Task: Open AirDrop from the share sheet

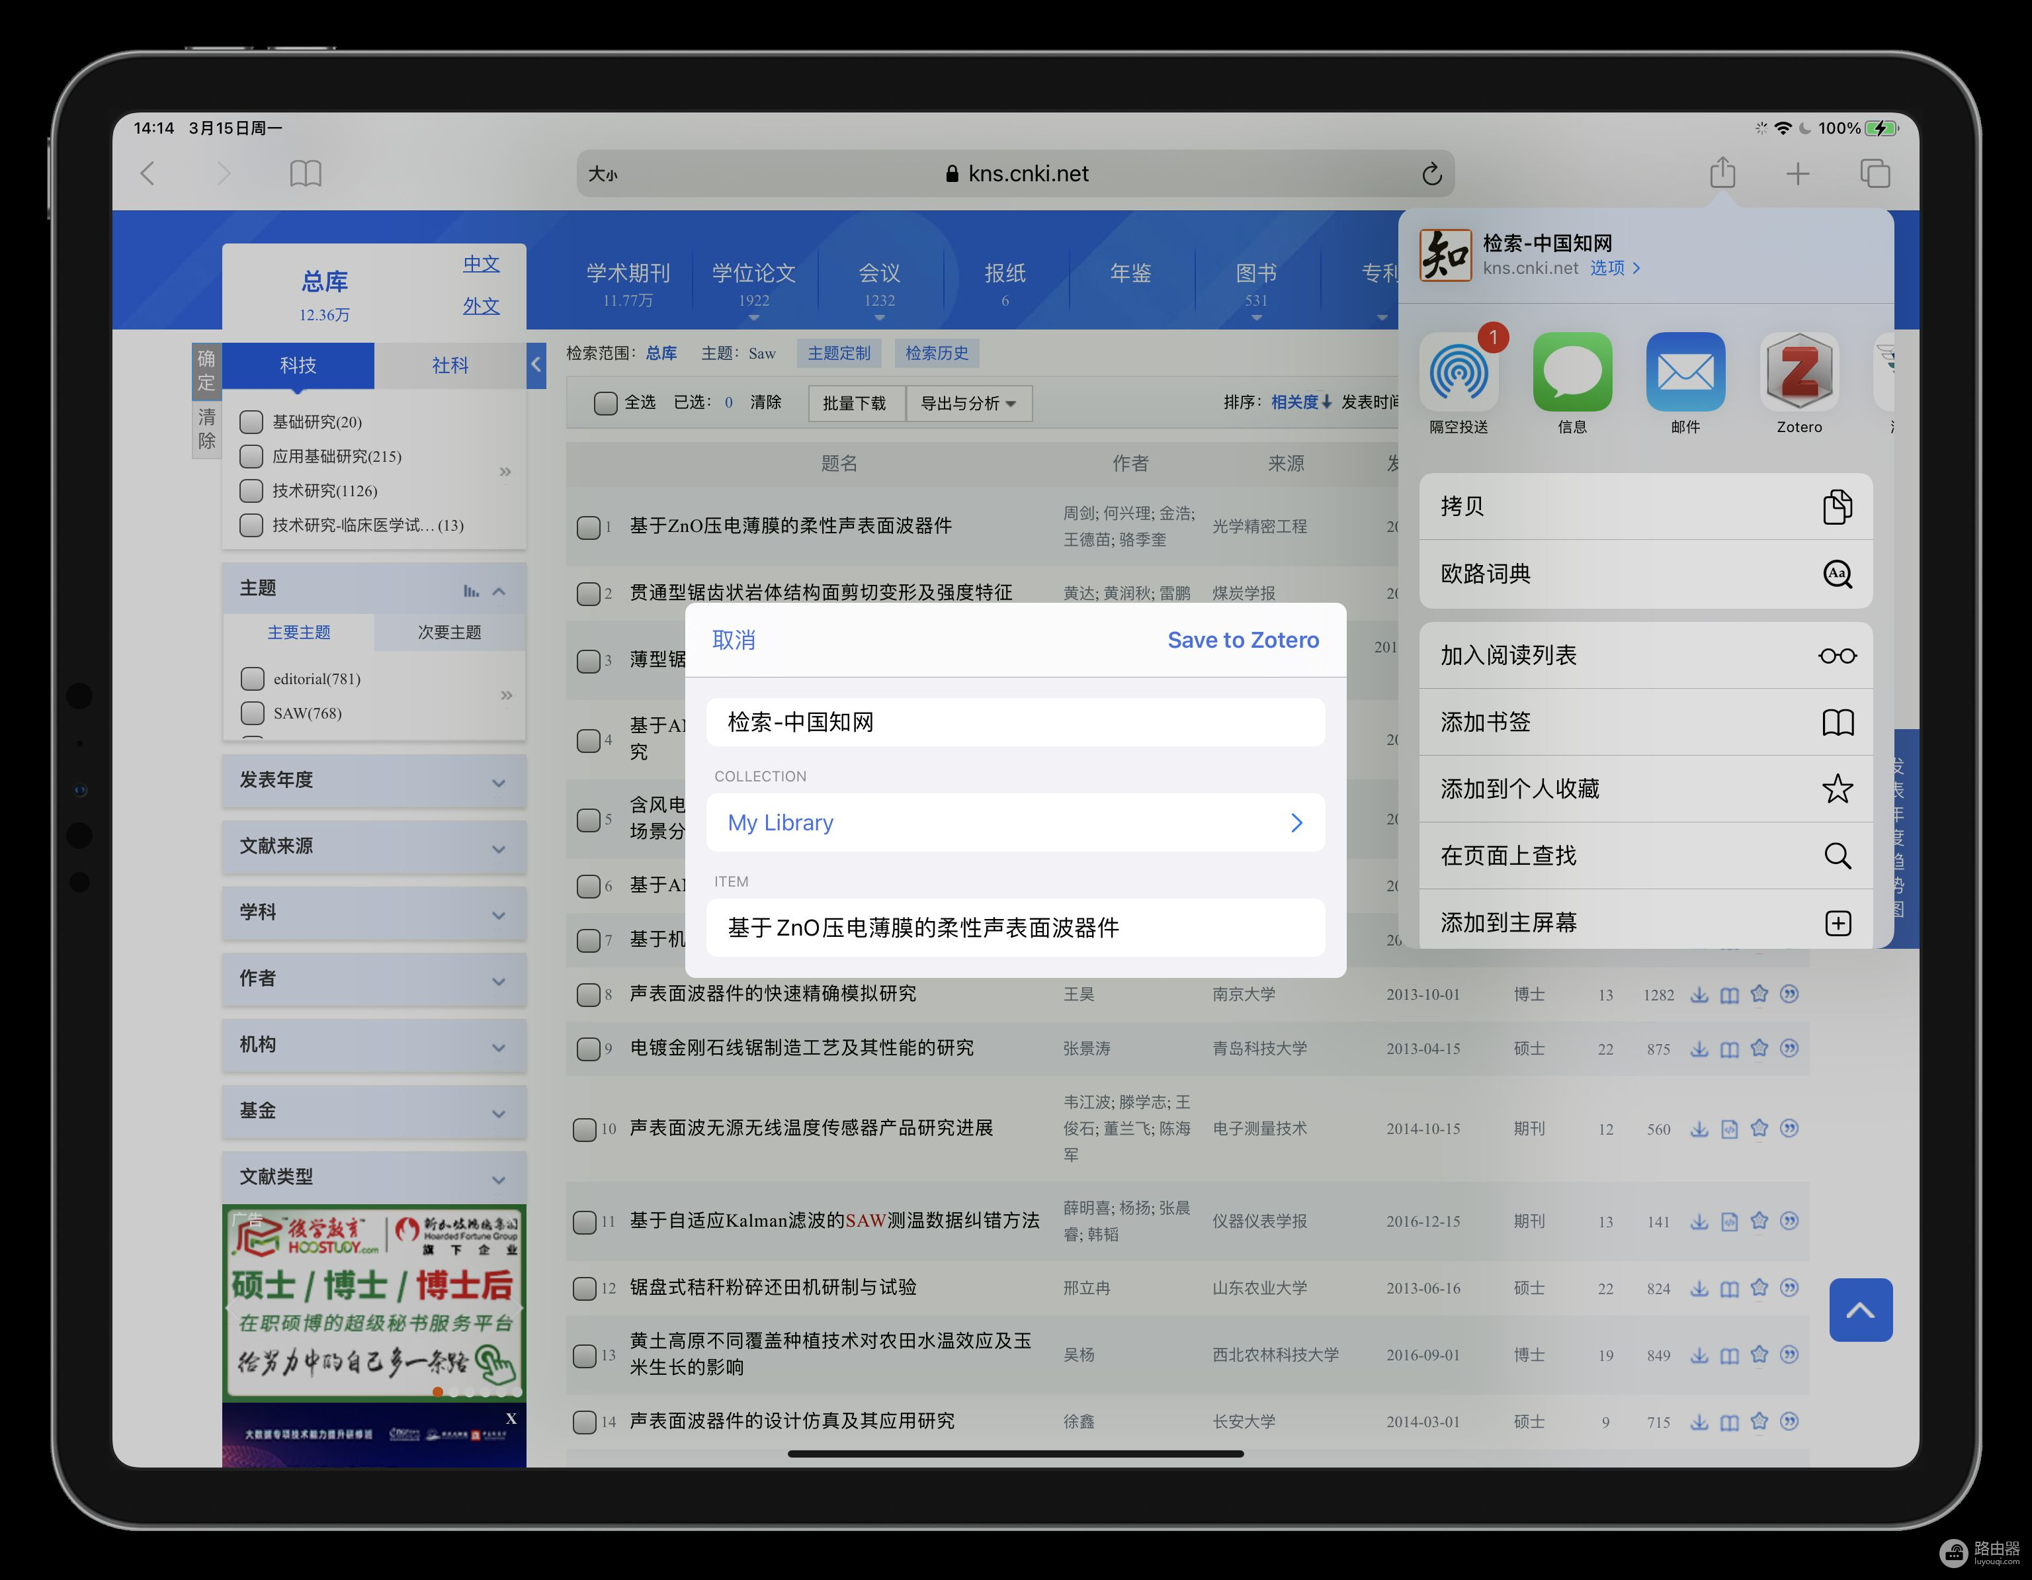Action: 1458,373
